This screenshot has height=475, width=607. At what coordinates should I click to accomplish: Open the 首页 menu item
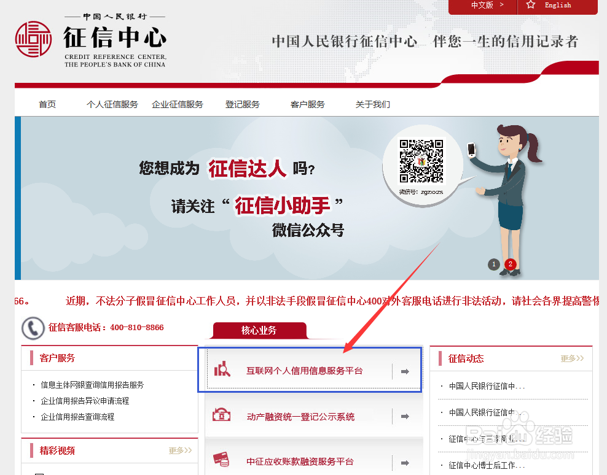pyautogui.click(x=47, y=104)
